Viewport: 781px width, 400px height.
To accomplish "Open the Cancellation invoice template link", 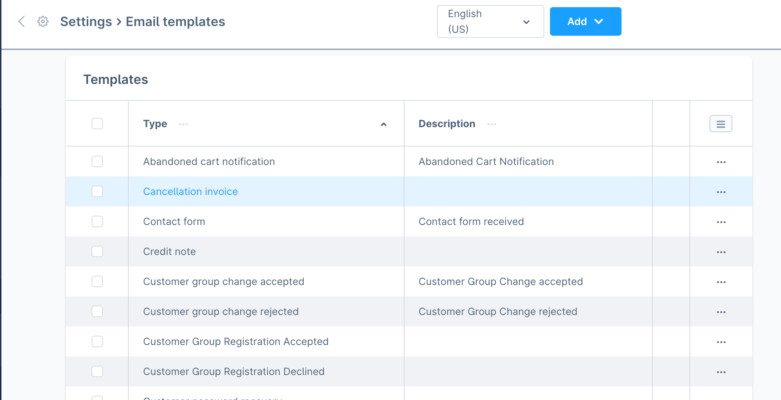I will [190, 191].
